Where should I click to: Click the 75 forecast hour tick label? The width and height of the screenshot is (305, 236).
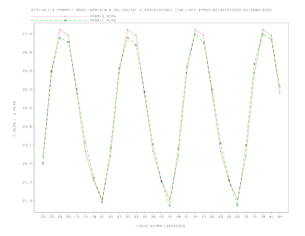point(255,217)
